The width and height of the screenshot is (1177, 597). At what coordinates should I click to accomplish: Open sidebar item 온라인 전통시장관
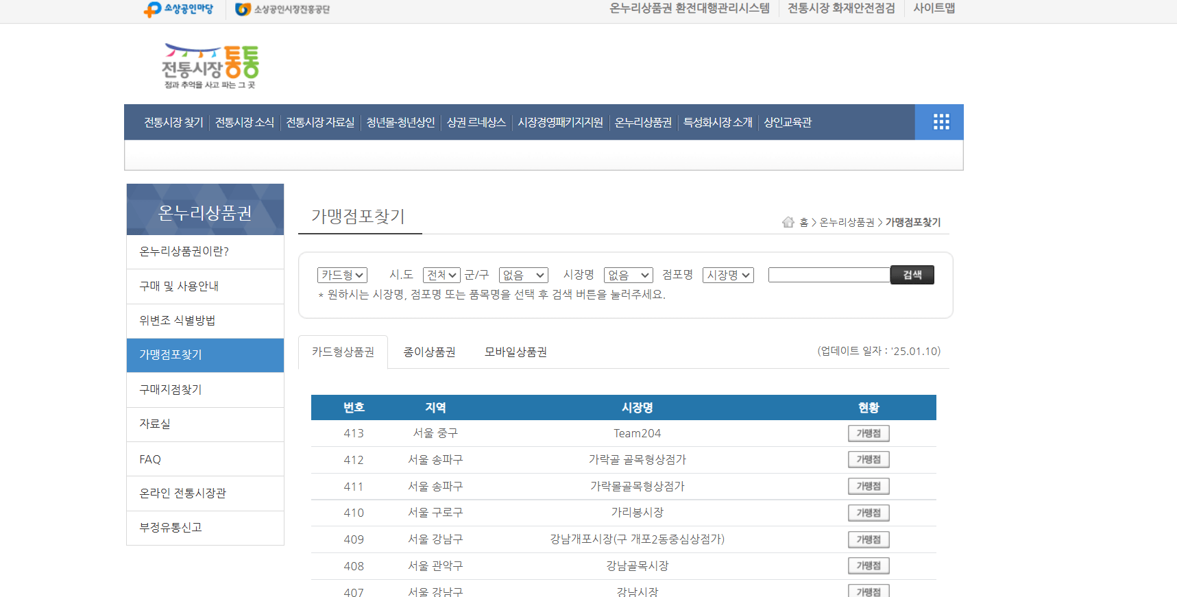pos(205,493)
